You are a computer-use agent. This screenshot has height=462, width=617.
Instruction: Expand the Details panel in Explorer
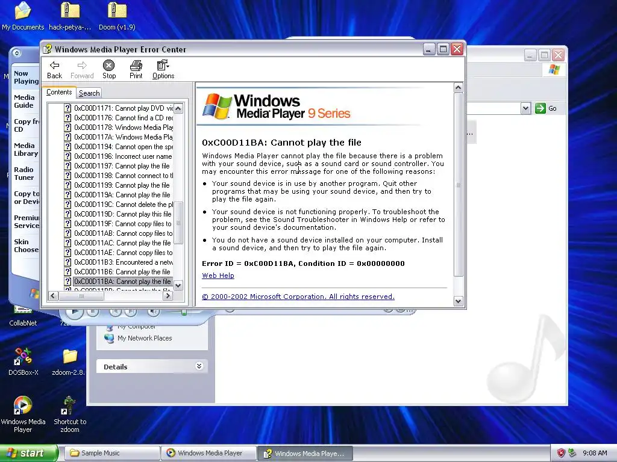[199, 366]
